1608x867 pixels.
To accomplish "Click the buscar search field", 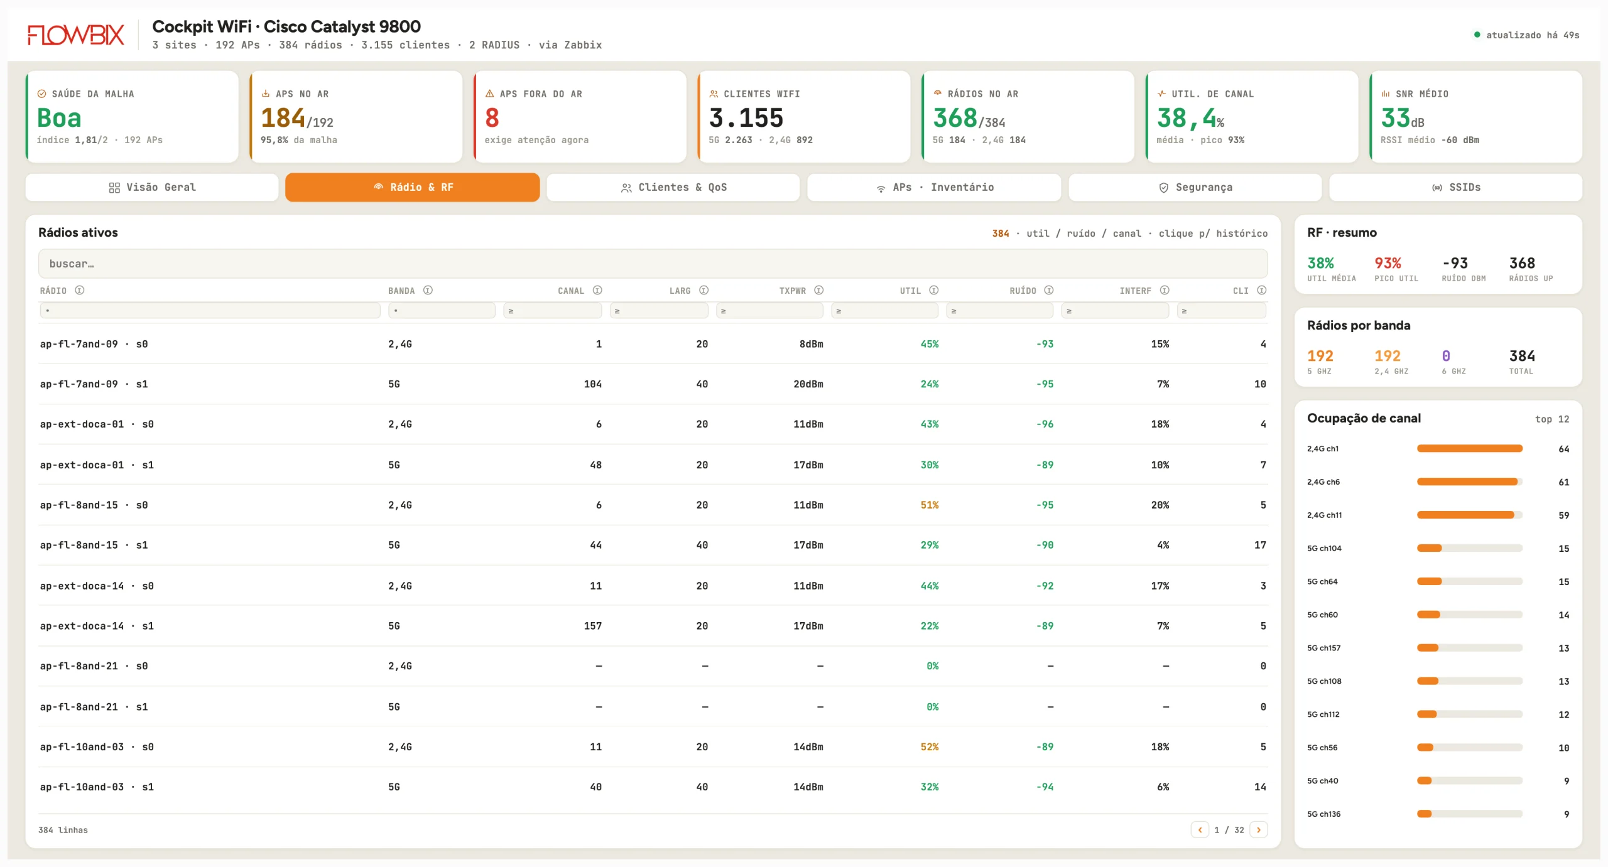I will 653,264.
